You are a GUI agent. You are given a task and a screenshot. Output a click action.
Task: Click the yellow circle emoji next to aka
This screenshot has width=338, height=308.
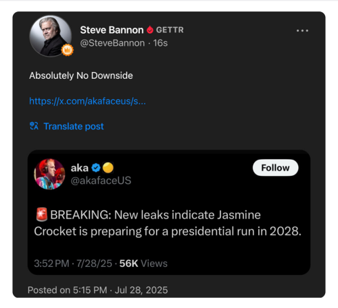[108, 168]
